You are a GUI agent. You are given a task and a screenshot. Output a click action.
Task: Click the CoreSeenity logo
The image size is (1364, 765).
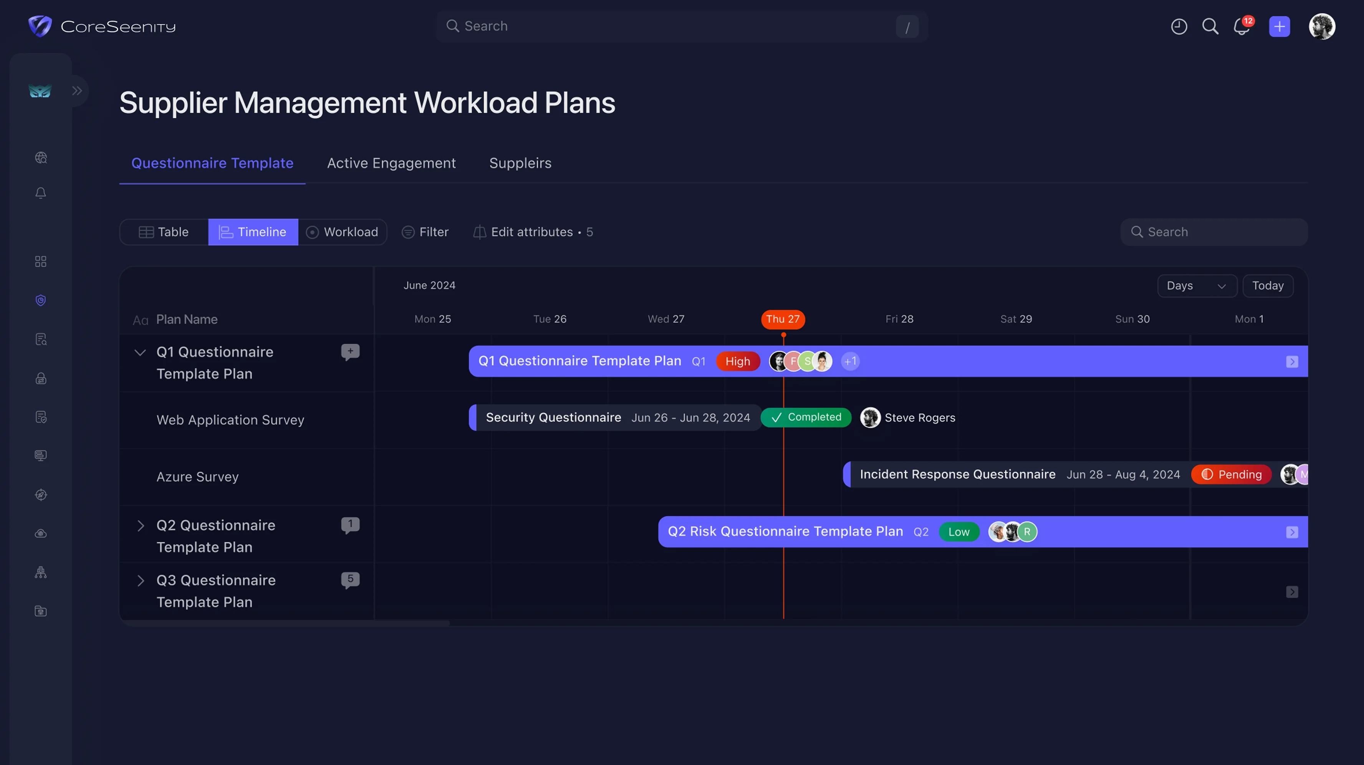point(102,26)
